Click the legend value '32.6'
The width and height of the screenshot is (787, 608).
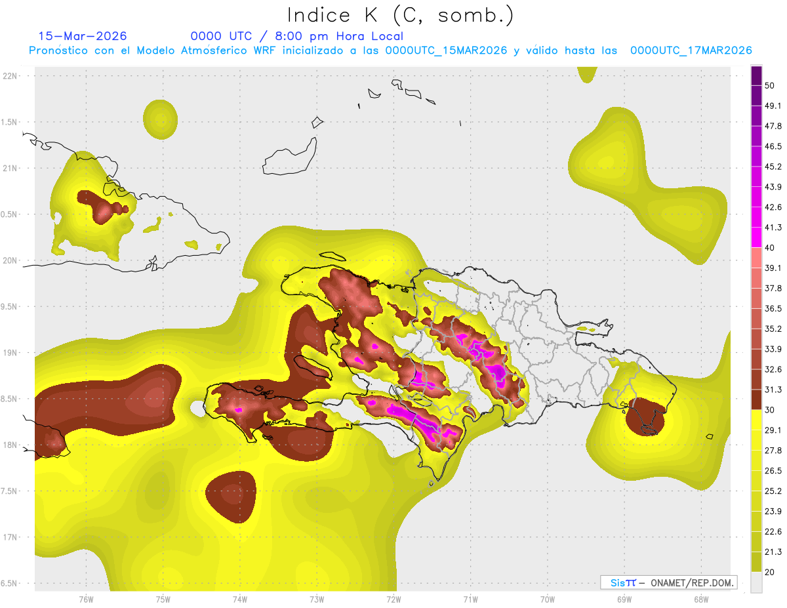pyautogui.click(x=773, y=369)
